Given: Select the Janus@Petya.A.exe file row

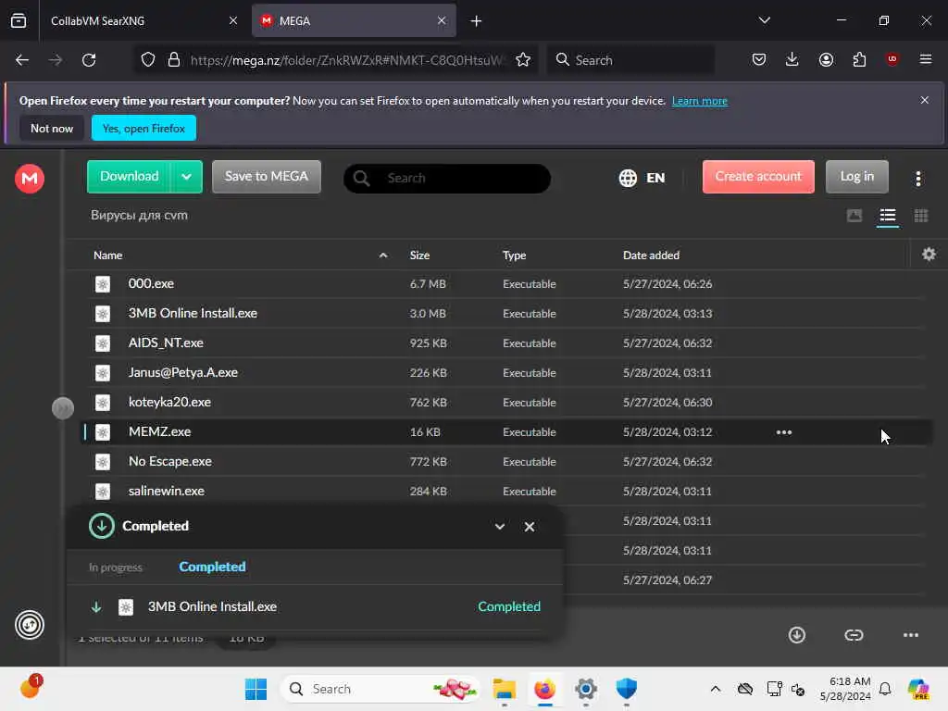Looking at the screenshot, I should tap(505, 372).
